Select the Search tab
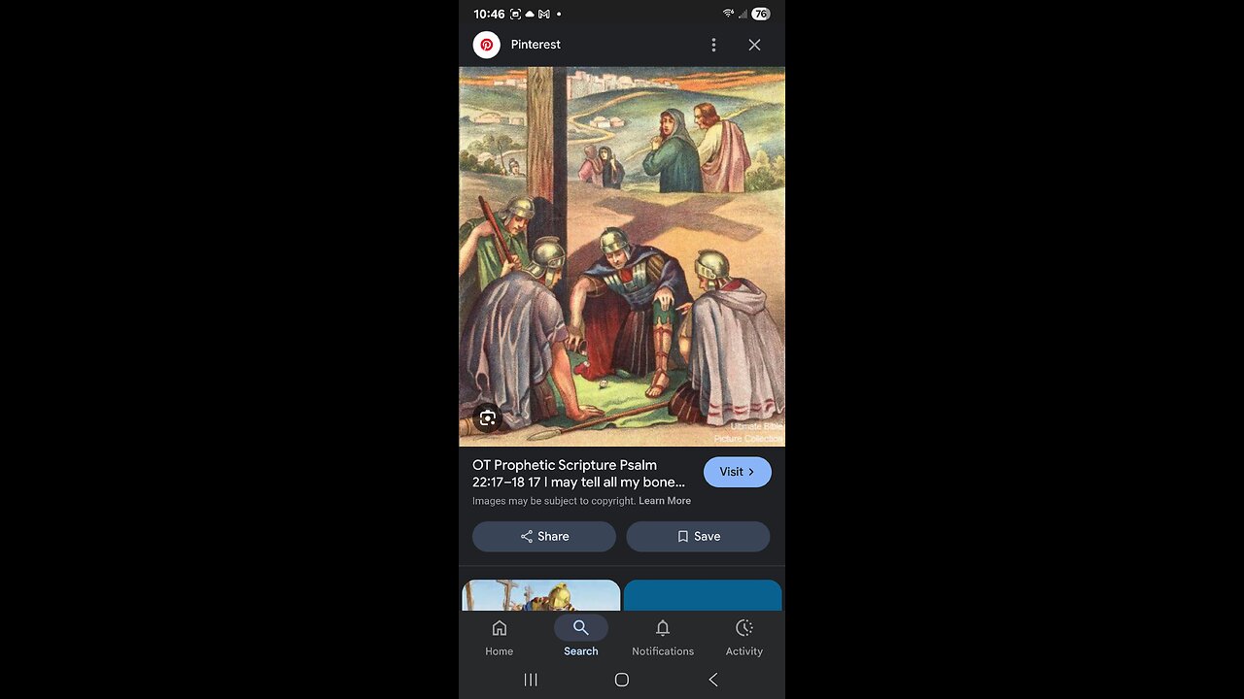The image size is (1244, 699). [581, 637]
